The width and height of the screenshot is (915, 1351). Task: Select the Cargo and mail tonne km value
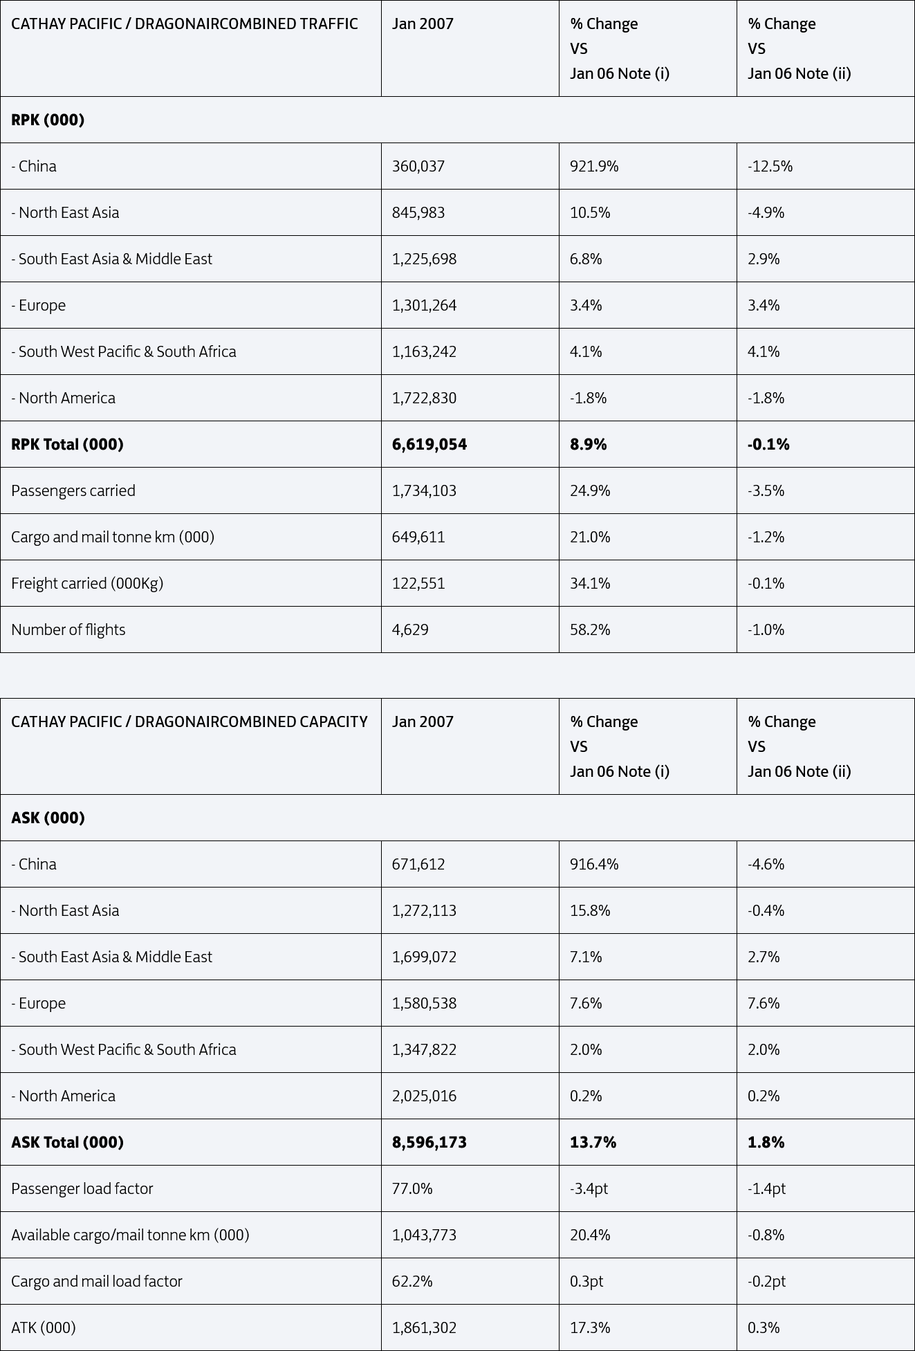click(418, 537)
